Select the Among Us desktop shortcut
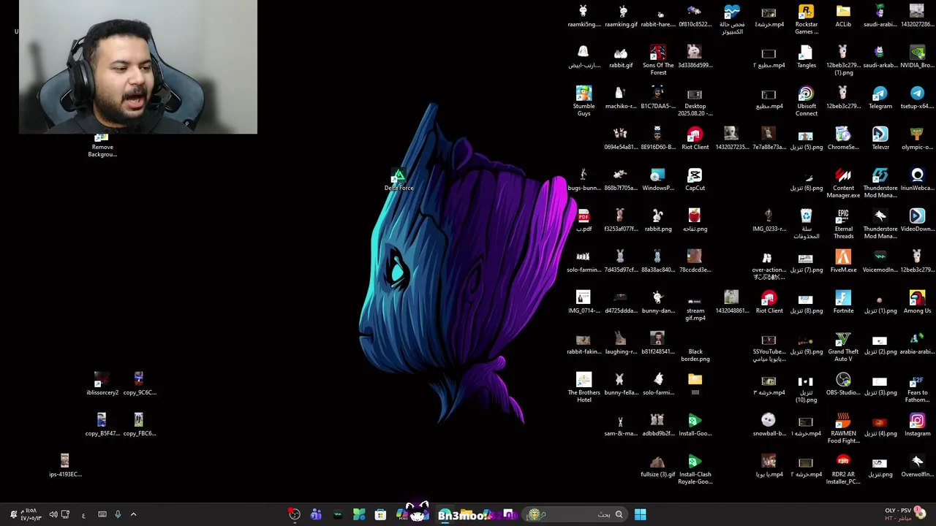The image size is (936, 526). coord(917,302)
